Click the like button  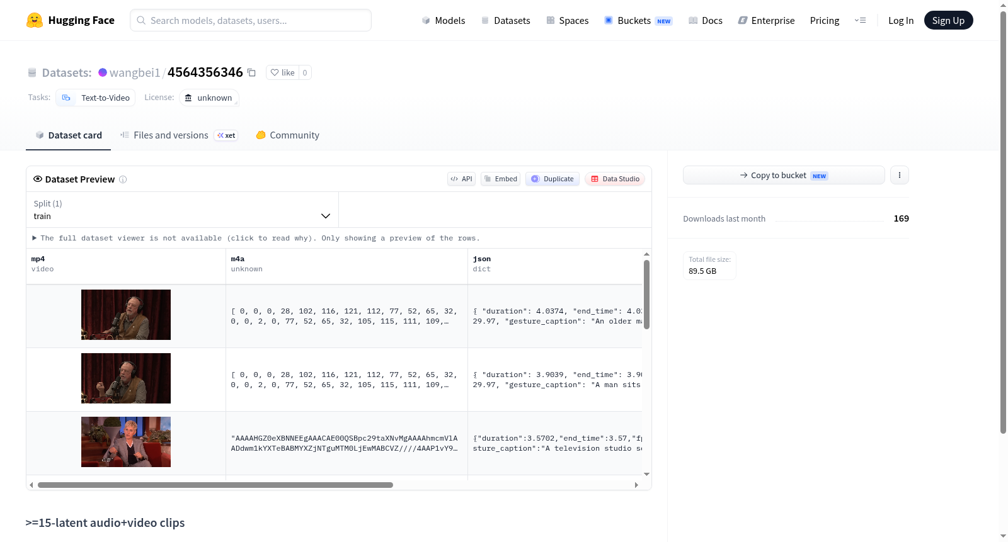pos(282,72)
